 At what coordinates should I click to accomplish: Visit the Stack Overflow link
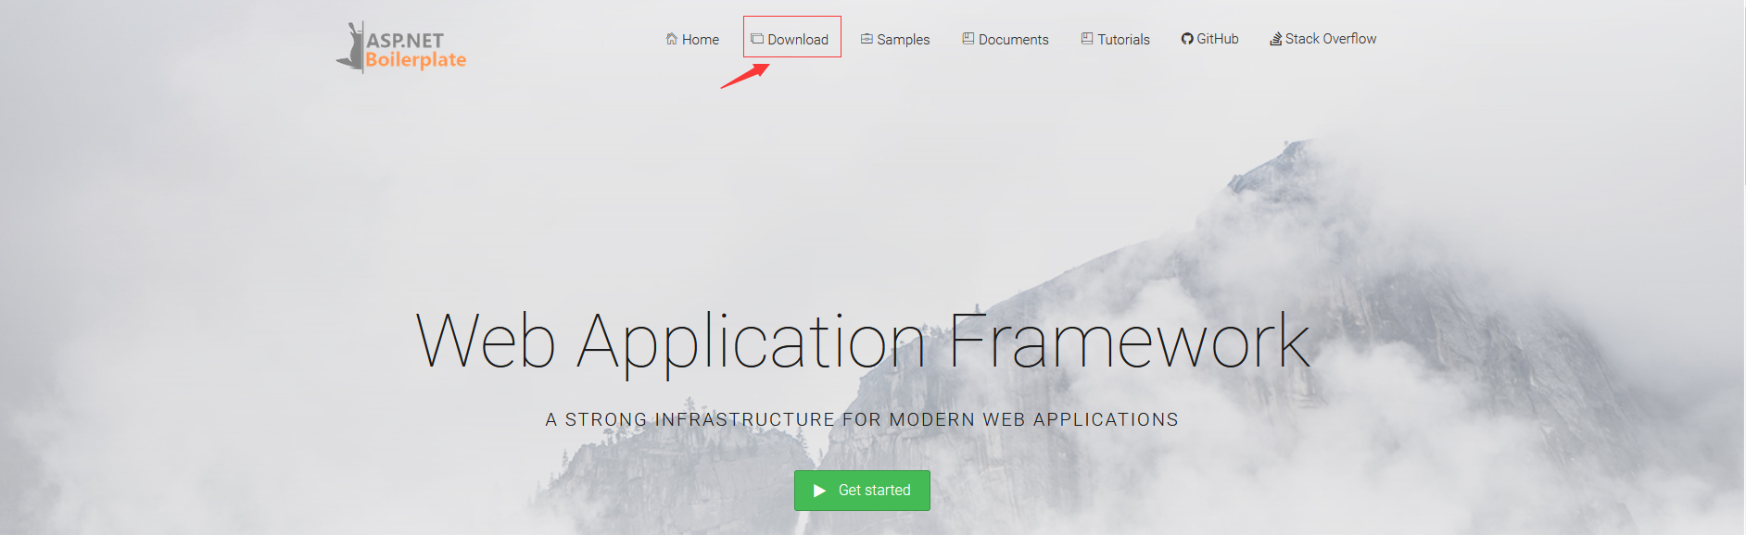tap(1323, 39)
